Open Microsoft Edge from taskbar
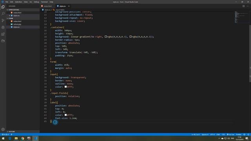This screenshot has height=141, width=251. 10,138
